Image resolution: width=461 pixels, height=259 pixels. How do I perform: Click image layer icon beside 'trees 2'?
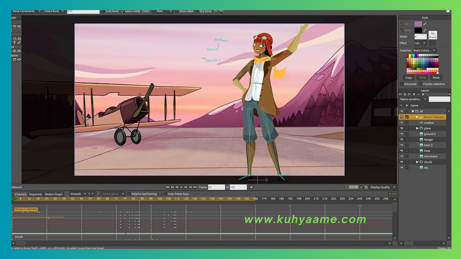[421, 145]
